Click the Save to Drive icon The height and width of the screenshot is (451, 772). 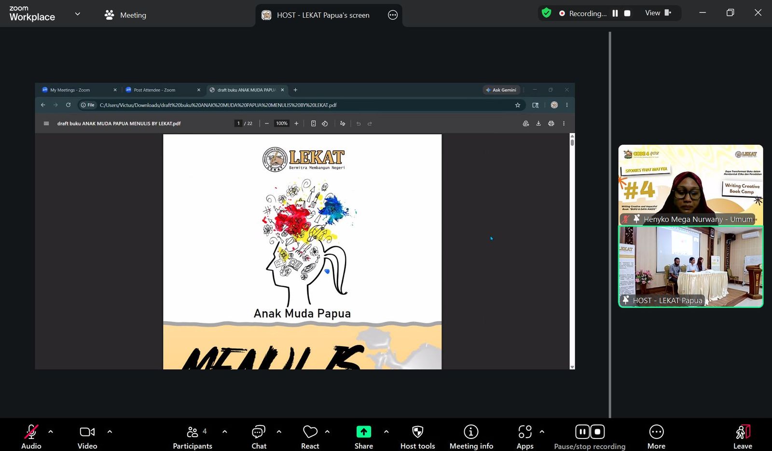click(x=526, y=123)
